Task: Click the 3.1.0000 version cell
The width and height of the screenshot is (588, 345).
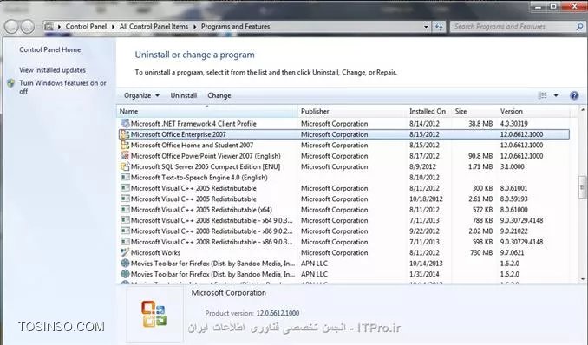Action: 513,166
